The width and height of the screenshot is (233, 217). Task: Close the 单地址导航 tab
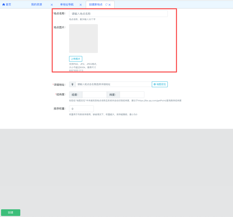(80, 5)
